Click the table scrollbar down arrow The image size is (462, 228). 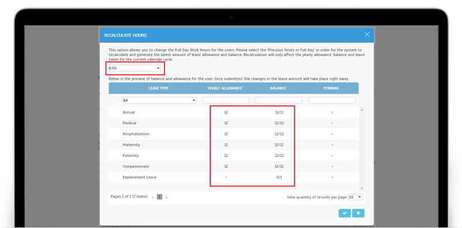click(362, 188)
